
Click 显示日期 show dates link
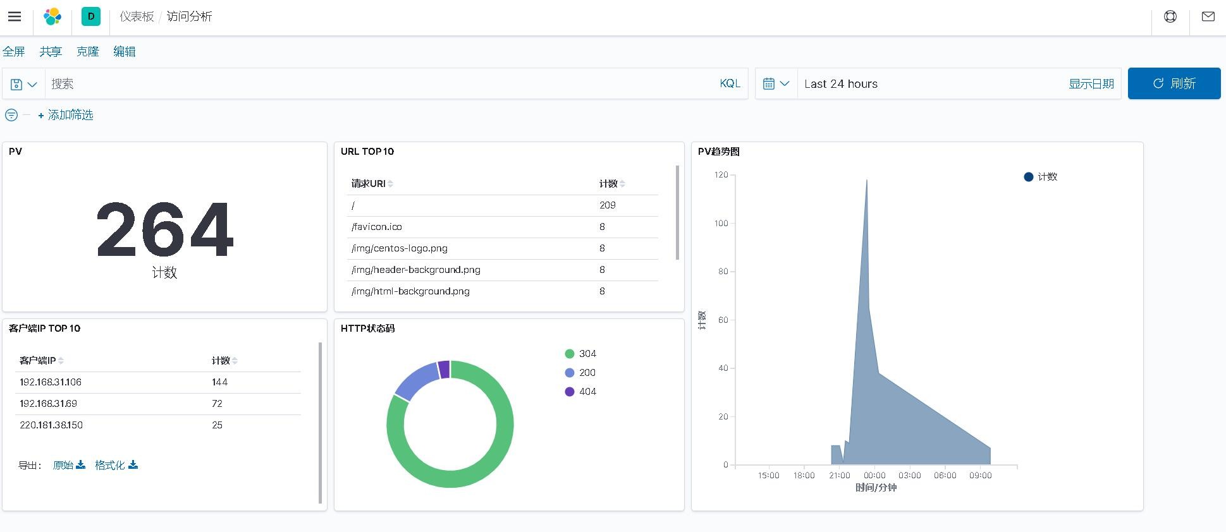1091,84
